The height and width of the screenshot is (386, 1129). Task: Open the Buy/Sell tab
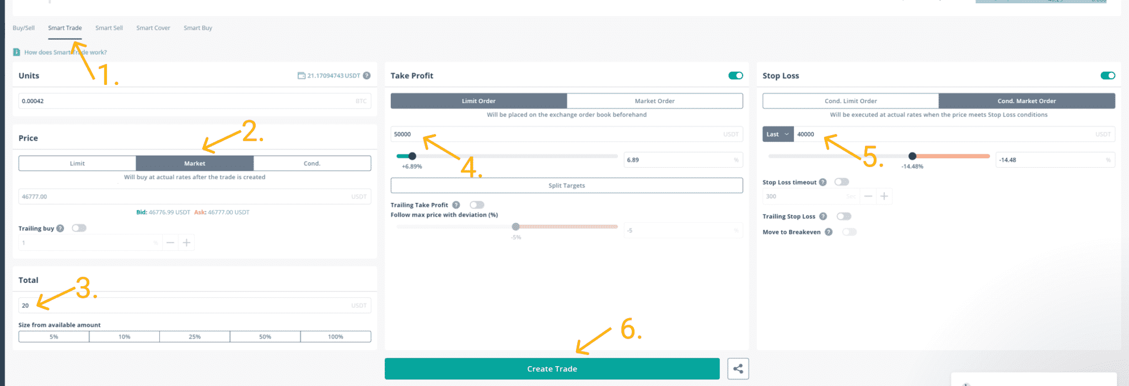(24, 28)
